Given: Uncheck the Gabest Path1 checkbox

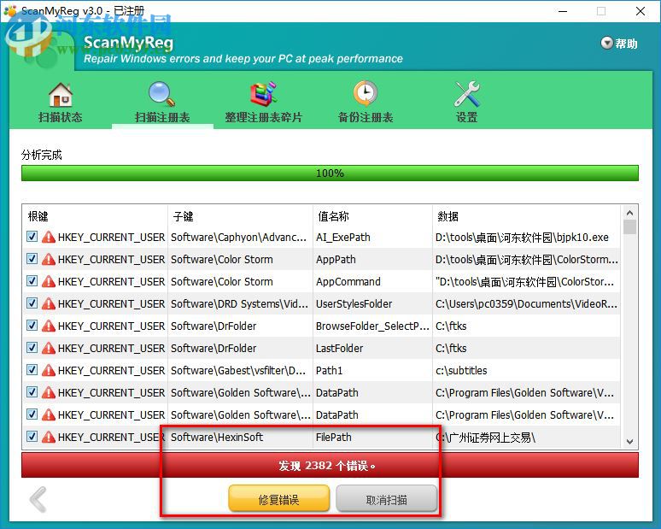Looking at the screenshot, I should 32,370.
